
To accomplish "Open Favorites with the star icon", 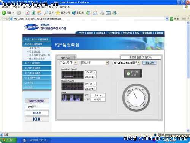I will (x=58, y=13).
